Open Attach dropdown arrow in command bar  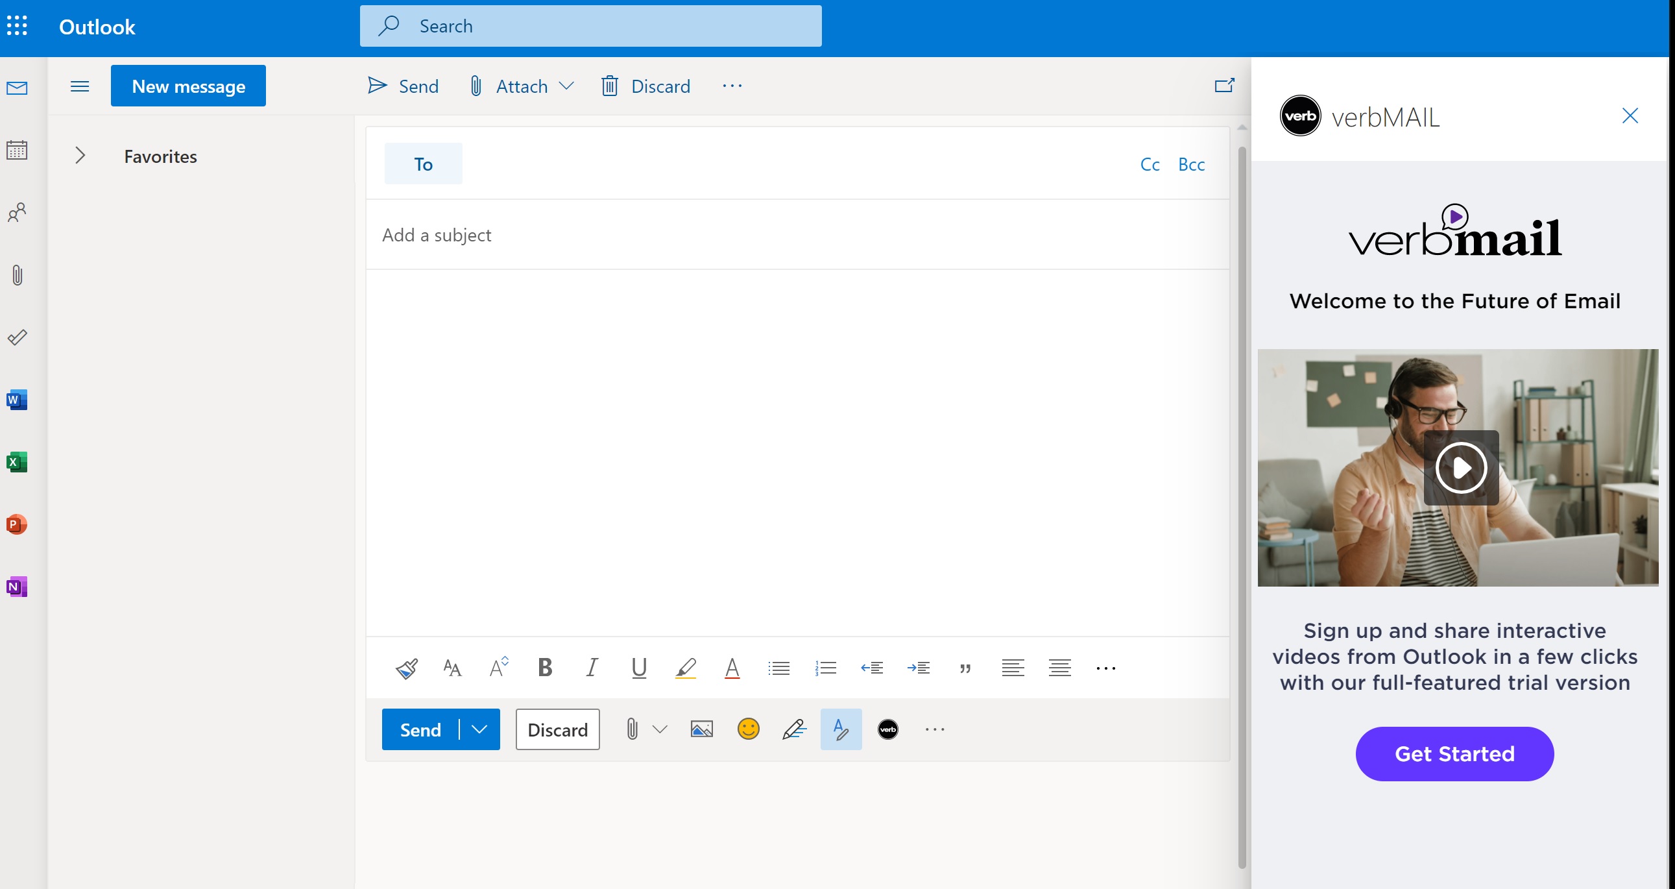pyautogui.click(x=566, y=86)
